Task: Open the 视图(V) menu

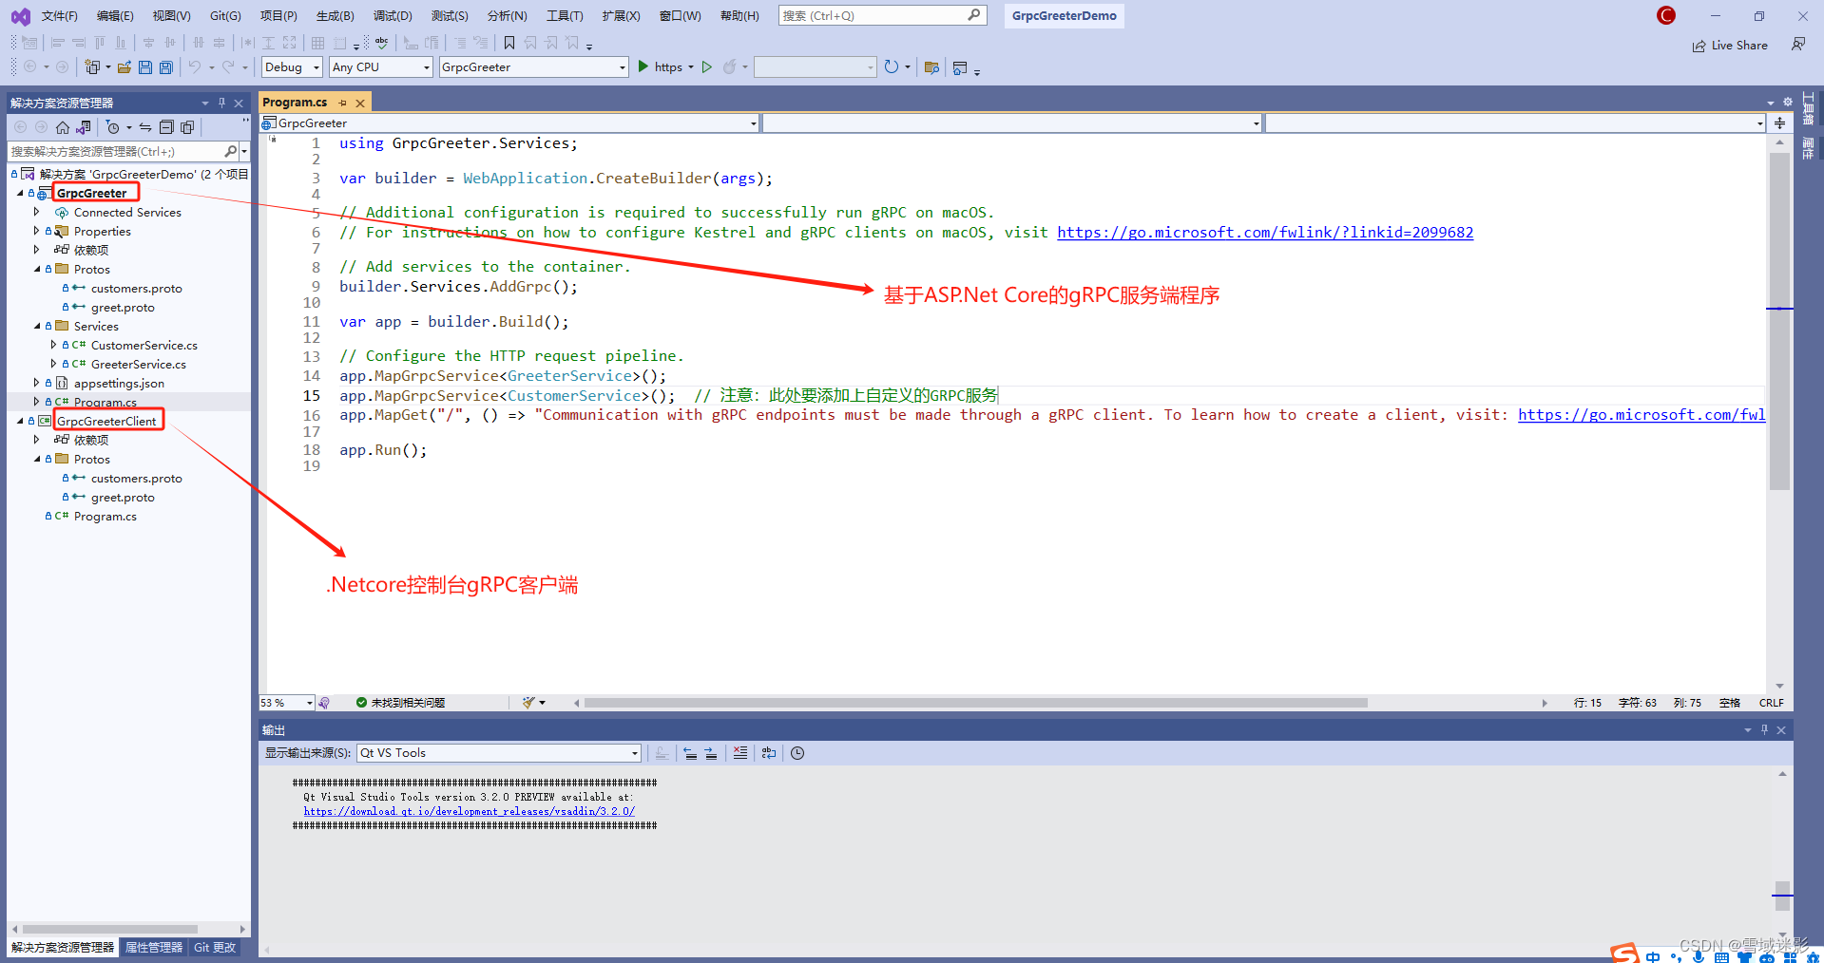Action: tap(171, 15)
